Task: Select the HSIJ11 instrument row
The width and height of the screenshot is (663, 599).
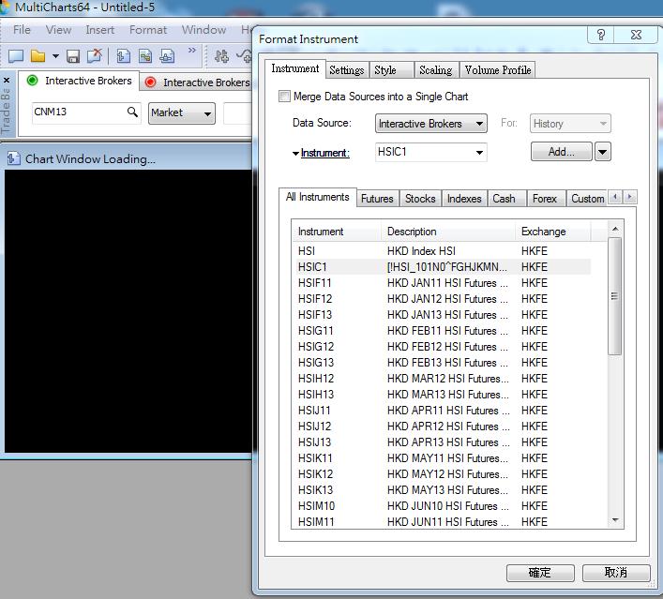Action: [442, 411]
